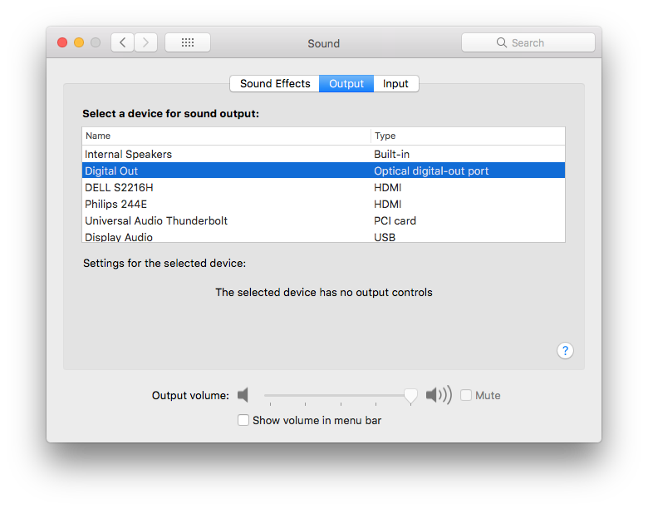Click in the Search field
The height and width of the screenshot is (509, 648).
click(x=528, y=42)
